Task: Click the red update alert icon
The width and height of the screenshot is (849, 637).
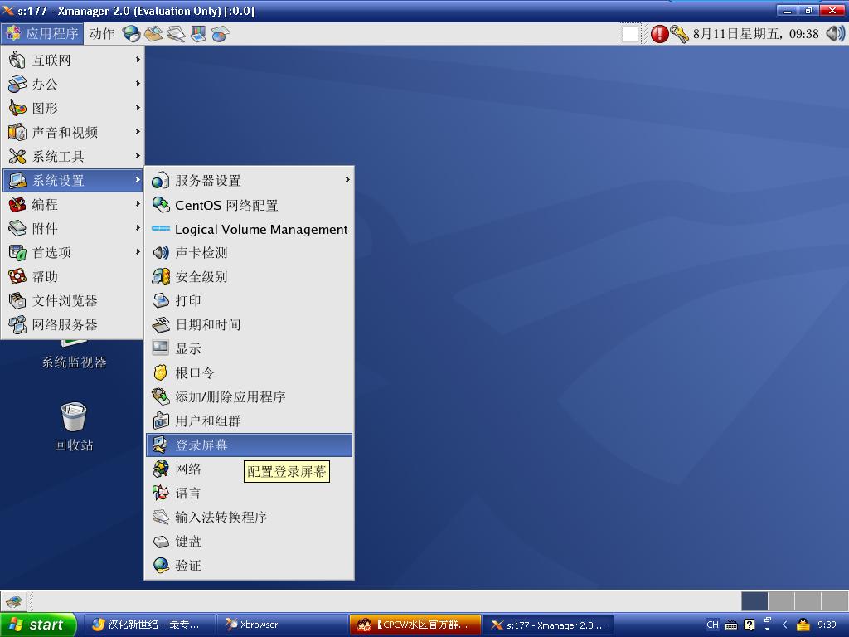Action: (659, 34)
